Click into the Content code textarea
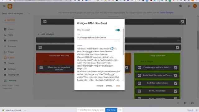 98,64
